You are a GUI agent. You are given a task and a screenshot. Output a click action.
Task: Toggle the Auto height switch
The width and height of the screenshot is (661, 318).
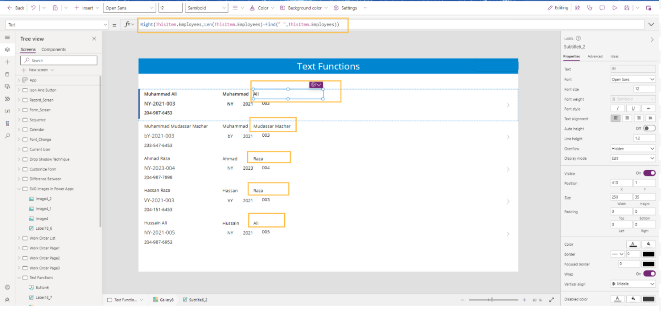[x=649, y=129]
